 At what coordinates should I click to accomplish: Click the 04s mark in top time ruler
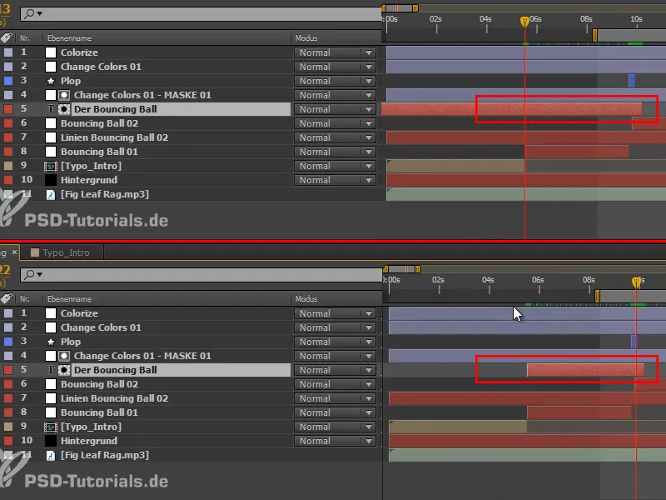(485, 19)
